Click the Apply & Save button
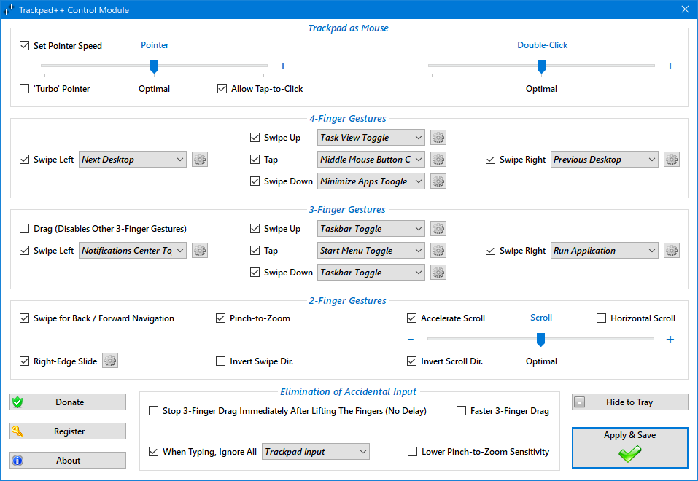Image resolution: width=698 pixels, height=481 pixels. [629, 447]
